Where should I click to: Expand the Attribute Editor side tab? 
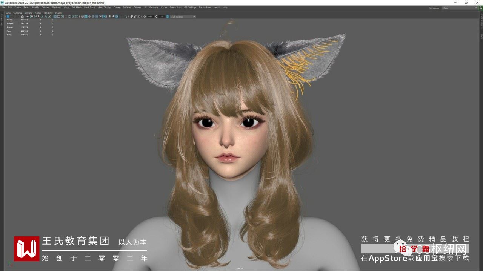pyautogui.click(x=481, y=22)
